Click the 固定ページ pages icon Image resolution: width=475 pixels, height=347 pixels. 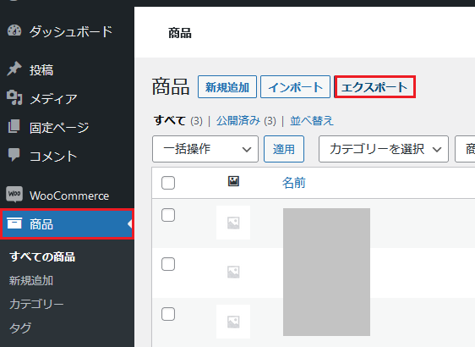tap(14, 126)
